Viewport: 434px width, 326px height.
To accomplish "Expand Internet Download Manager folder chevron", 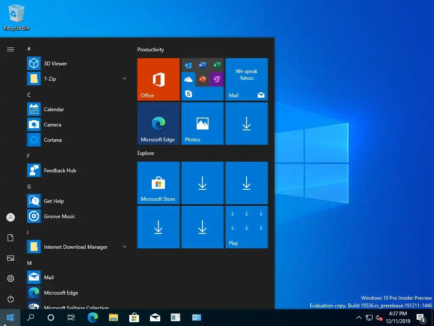I will (125, 247).
